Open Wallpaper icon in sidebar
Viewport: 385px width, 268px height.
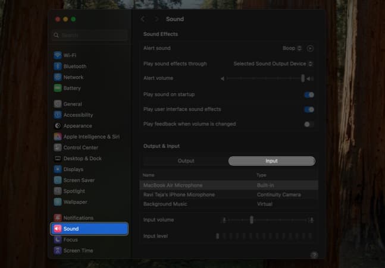58,202
